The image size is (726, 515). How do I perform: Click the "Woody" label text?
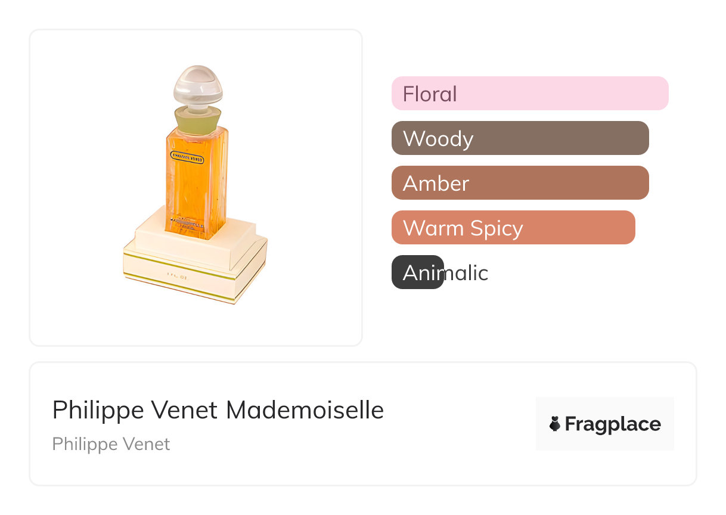point(438,138)
